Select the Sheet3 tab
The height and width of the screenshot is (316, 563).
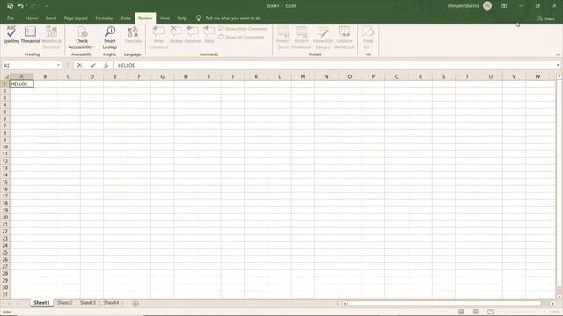coord(88,303)
